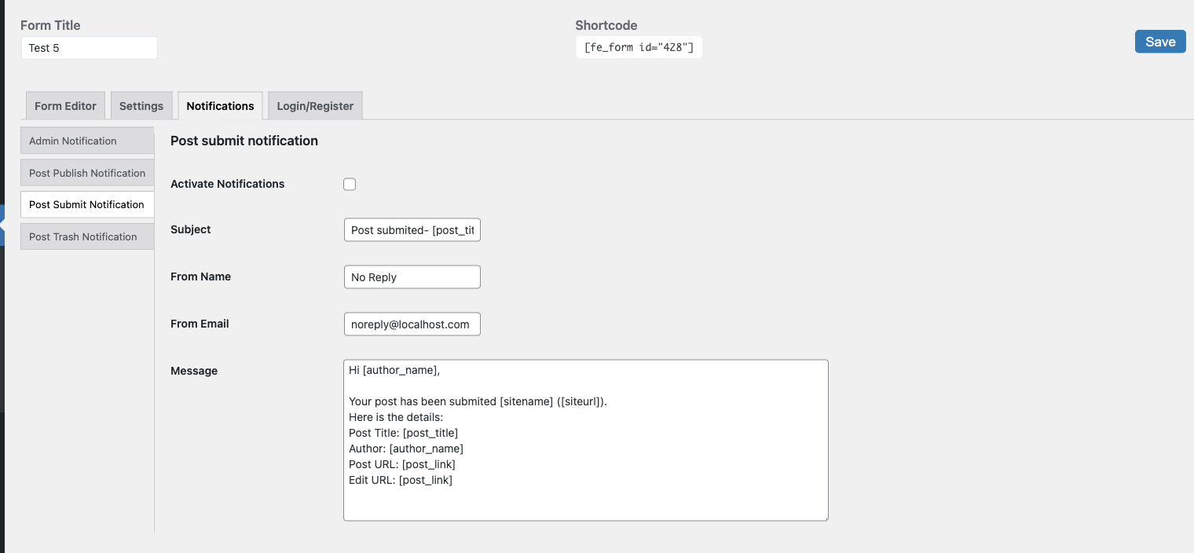The image size is (1194, 553).
Task: Open the Post Publish Notification section
Action: click(x=87, y=173)
